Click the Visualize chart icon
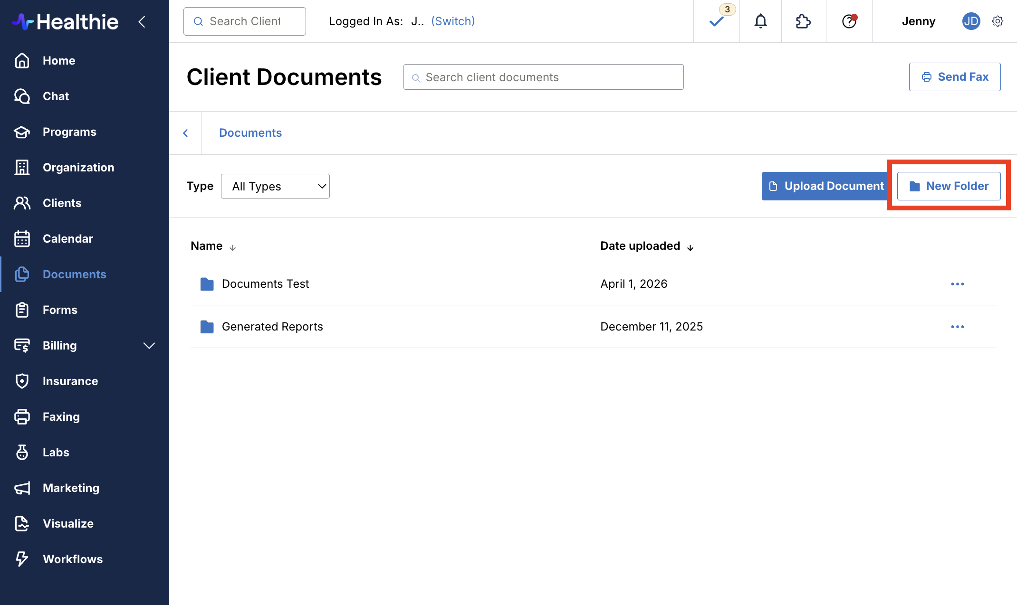 (x=22, y=523)
